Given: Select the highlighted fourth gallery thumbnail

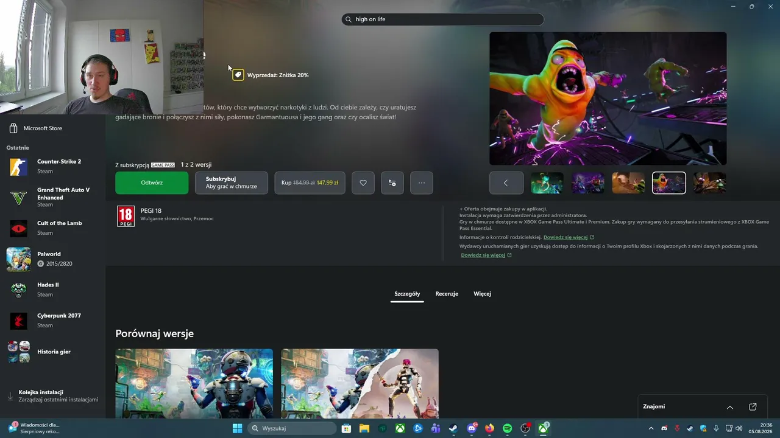Looking at the screenshot, I should [669, 182].
